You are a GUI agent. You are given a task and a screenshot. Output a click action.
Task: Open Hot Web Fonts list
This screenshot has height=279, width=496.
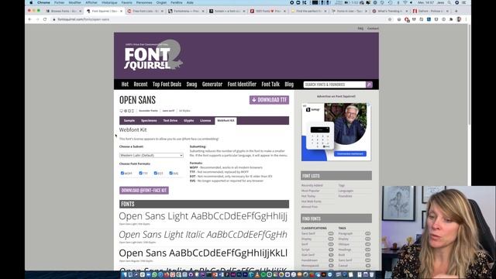(x=312, y=201)
